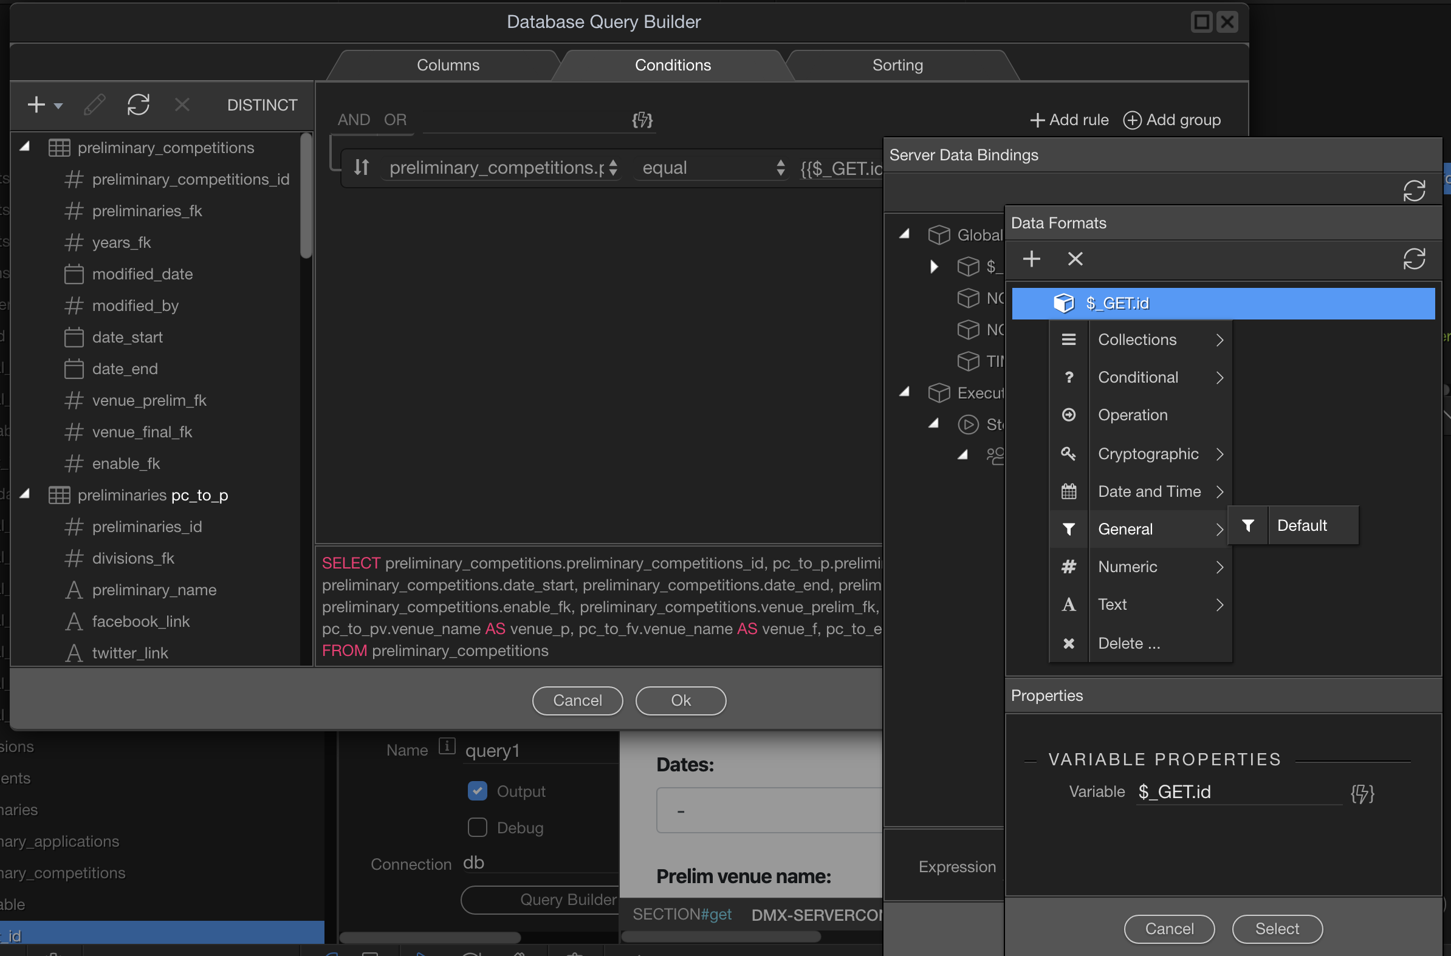The image size is (1451, 956).
Task: Collapse the preliminary_competitions table tree
Action: 25,147
